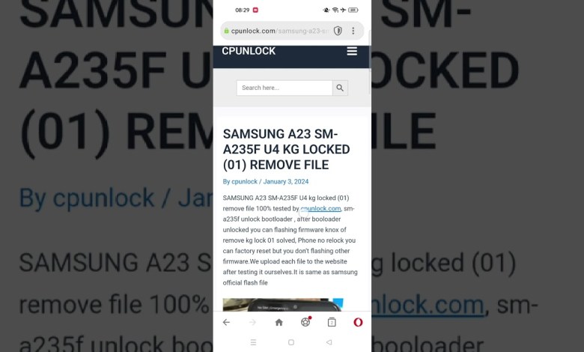Open the three-dot browser menu

click(x=353, y=31)
